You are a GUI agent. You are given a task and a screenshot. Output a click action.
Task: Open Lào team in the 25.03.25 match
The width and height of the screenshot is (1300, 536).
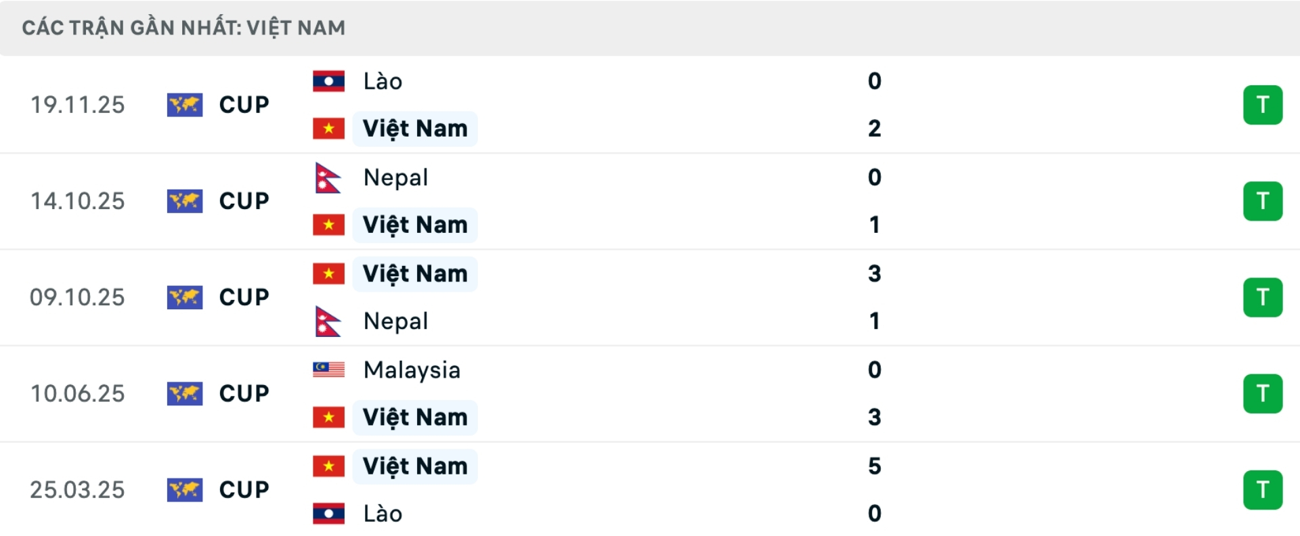(383, 514)
